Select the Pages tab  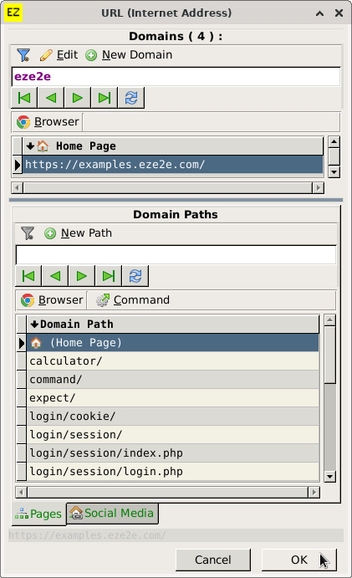(x=38, y=514)
